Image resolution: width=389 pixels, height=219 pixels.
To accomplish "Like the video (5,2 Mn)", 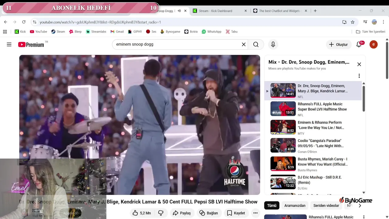I will (x=141, y=213).
